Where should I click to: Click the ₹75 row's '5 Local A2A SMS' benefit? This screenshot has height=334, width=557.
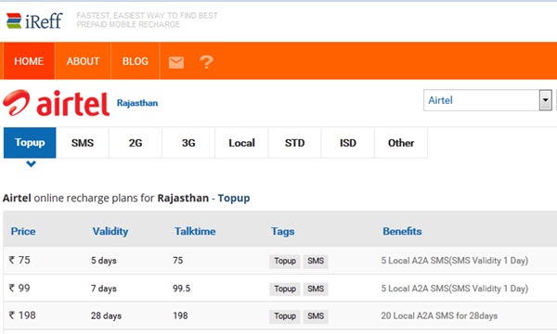[x=455, y=261]
